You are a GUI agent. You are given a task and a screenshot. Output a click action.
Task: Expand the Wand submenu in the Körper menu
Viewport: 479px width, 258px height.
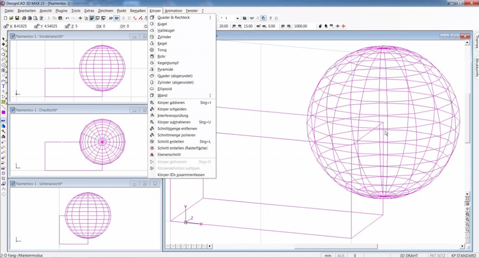(x=162, y=95)
